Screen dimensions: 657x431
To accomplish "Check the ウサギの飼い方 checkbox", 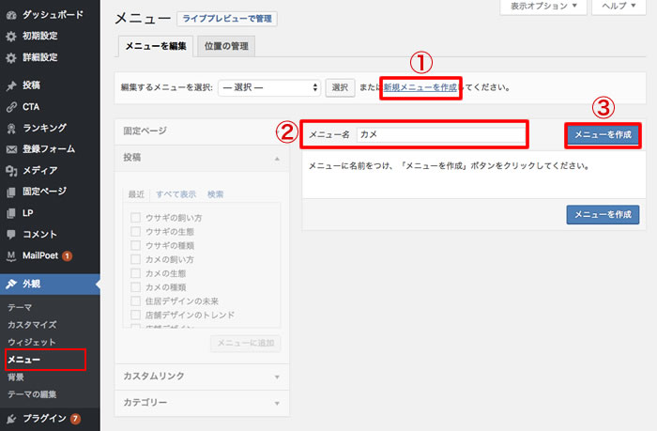I will point(136,218).
